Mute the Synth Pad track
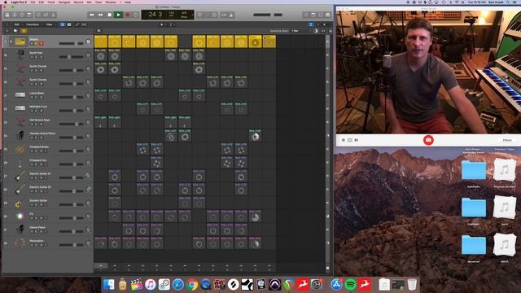 click(33, 57)
